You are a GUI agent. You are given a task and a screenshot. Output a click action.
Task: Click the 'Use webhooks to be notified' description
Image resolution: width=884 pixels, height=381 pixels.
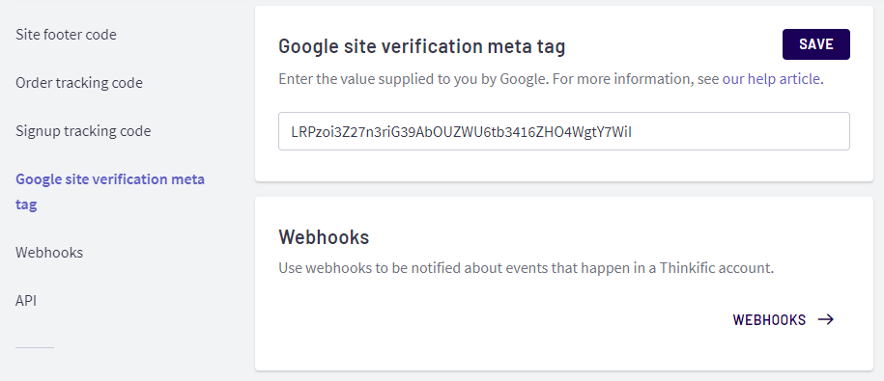tap(526, 268)
